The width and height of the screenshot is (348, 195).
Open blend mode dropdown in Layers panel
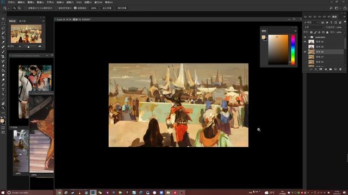click(x=314, y=27)
